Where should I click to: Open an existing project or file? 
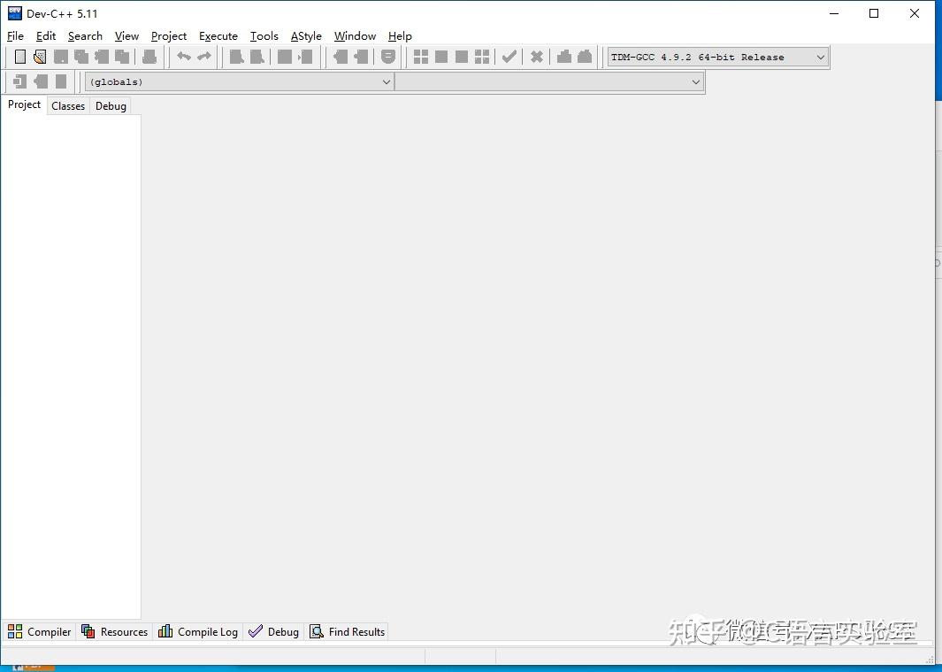[x=40, y=56]
